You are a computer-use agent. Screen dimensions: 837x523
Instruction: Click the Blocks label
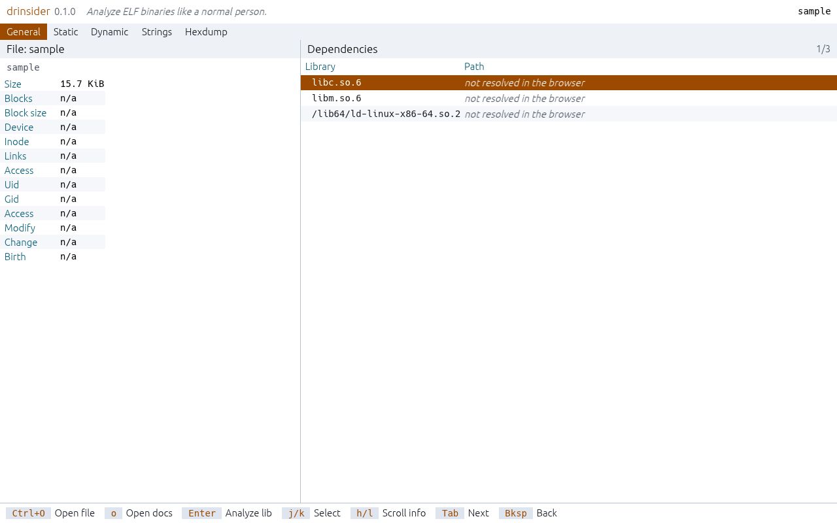[18, 99]
